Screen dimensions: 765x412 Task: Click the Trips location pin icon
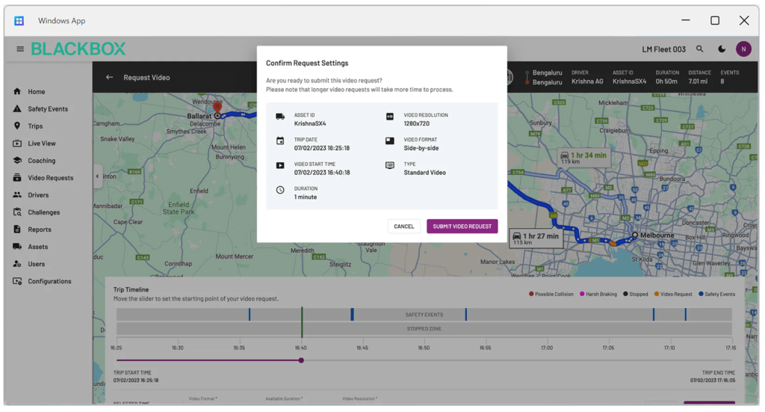17,126
